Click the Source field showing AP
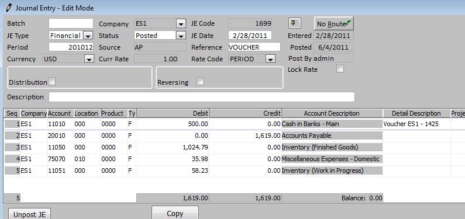This screenshot has width=465, height=219. 160,47
